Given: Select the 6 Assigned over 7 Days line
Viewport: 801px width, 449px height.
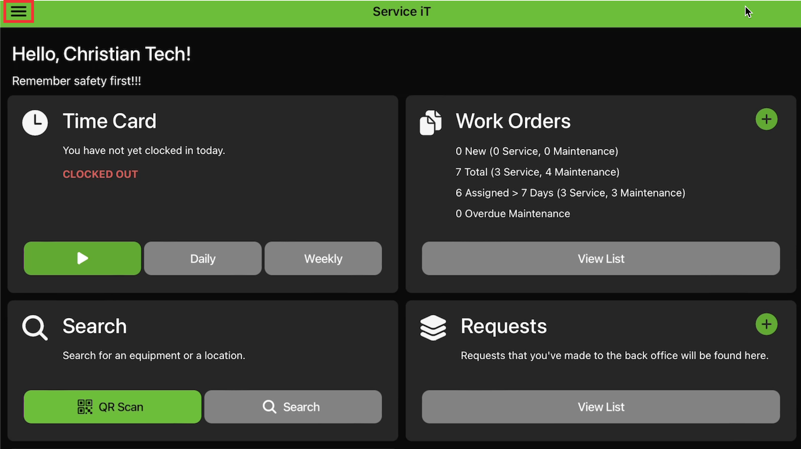Looking at the screenshot, I should click(570, 193).
